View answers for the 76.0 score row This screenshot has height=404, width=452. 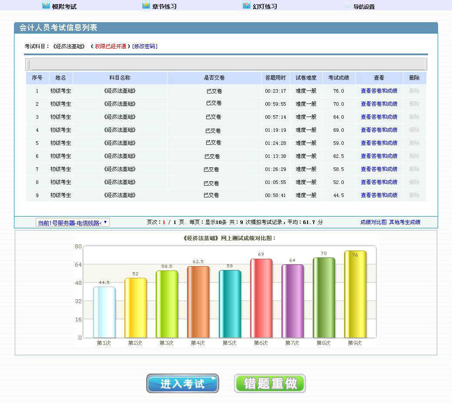379,91
